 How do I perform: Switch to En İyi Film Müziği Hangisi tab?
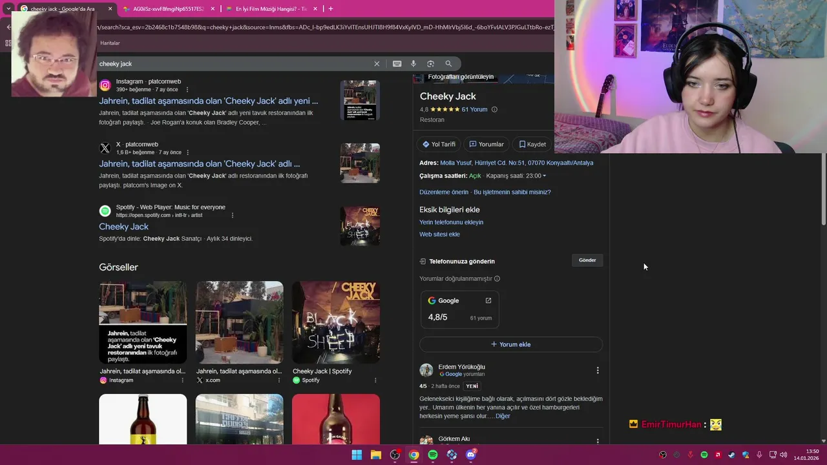pyautogui.click(x=271, y=9)
